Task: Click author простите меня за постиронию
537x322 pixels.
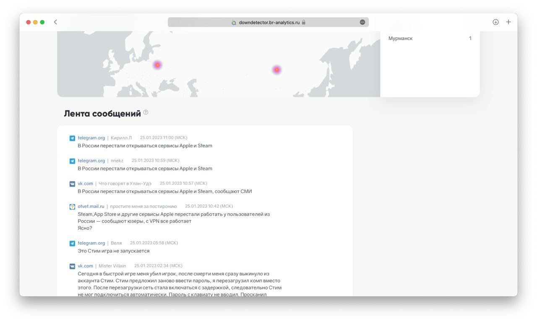Action: [x=143, y=206]
